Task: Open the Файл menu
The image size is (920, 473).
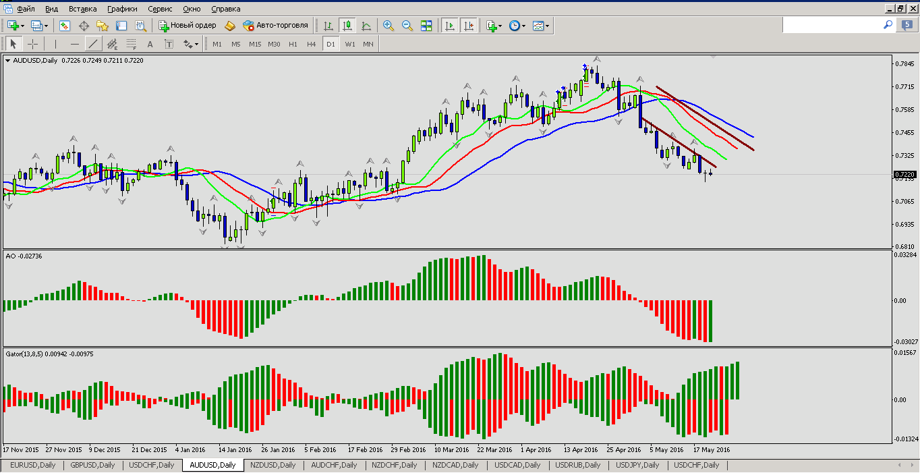Action: point(26,9)
